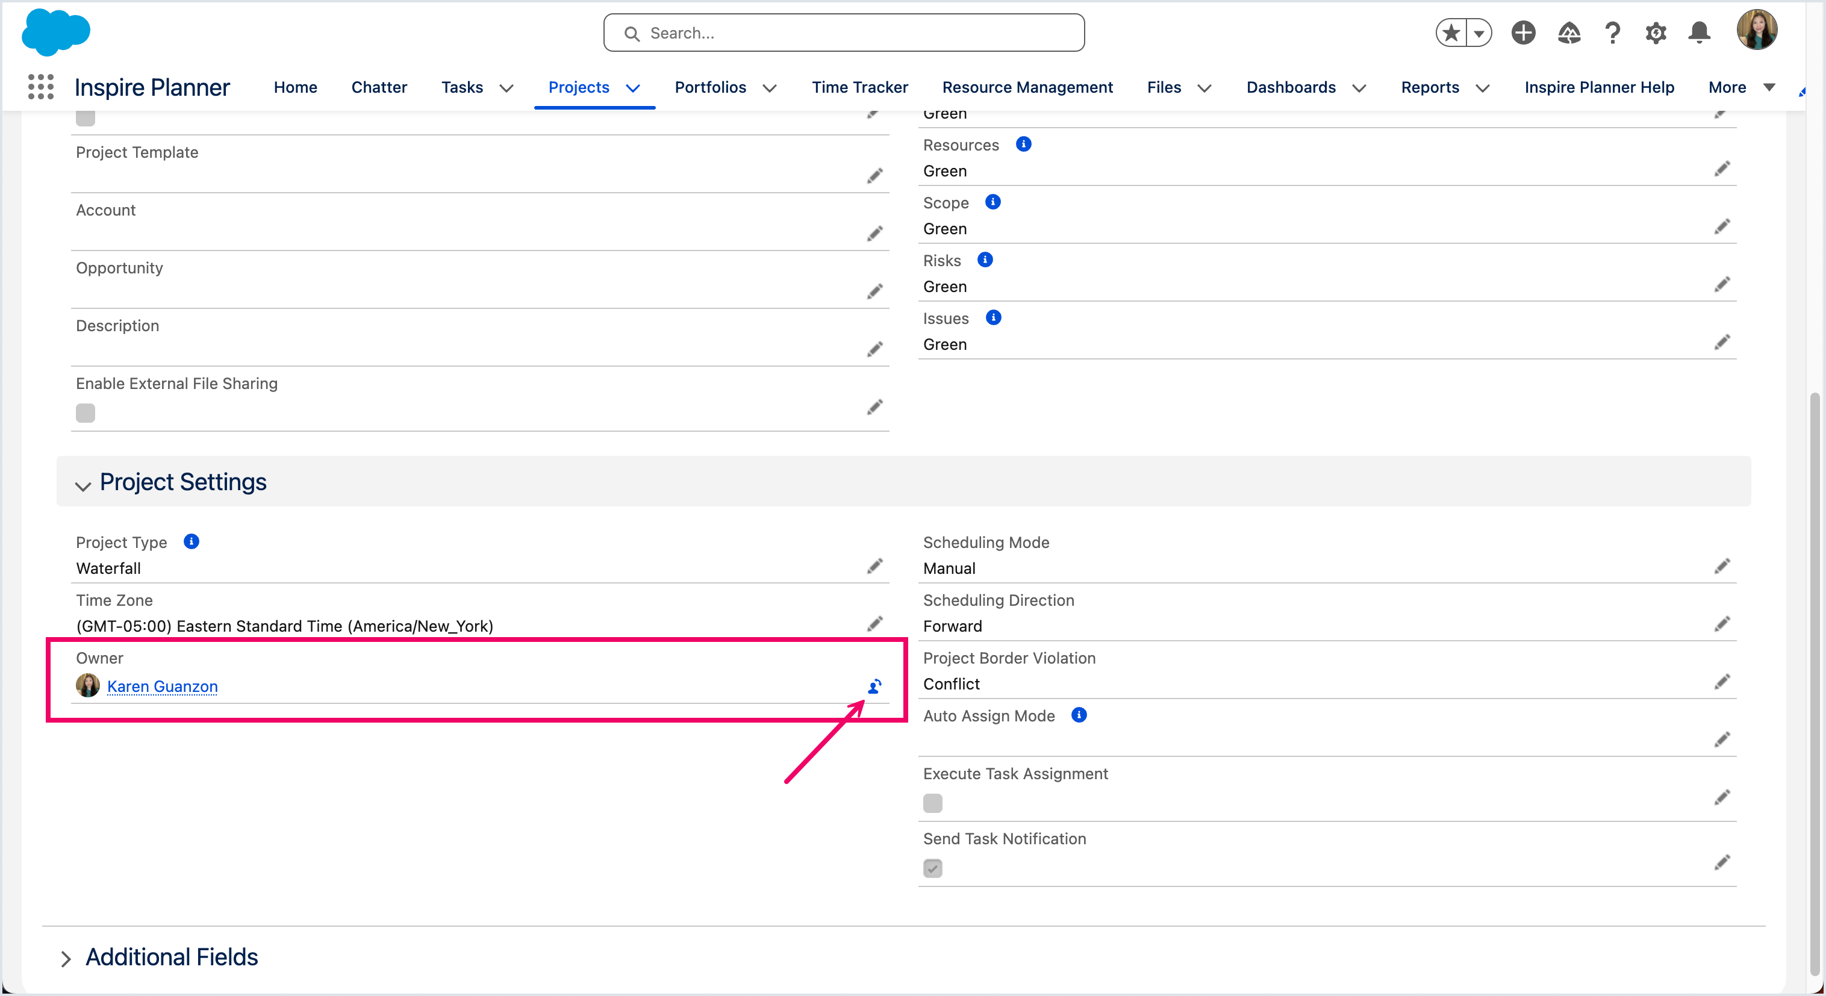The width and height of the screenshot is (1826, 996).
Task: Open the Setup gear icon
Action: tap(1655, 33)
